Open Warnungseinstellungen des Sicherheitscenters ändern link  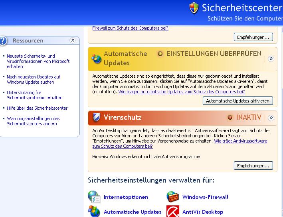33,121
